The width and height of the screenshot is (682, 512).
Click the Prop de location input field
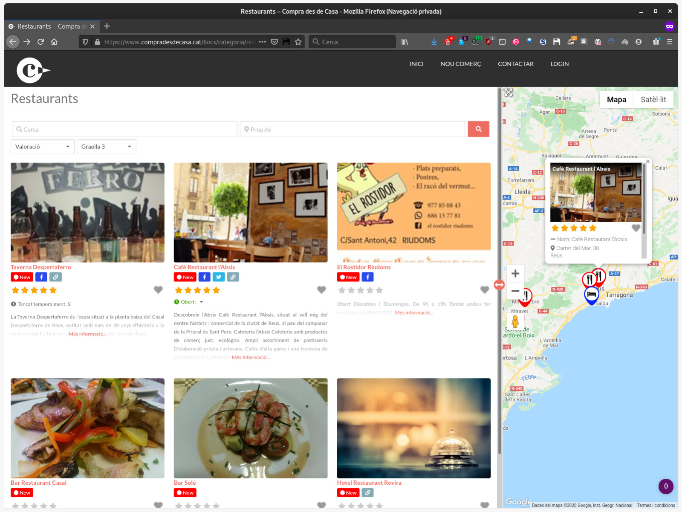tap(353, 129)
